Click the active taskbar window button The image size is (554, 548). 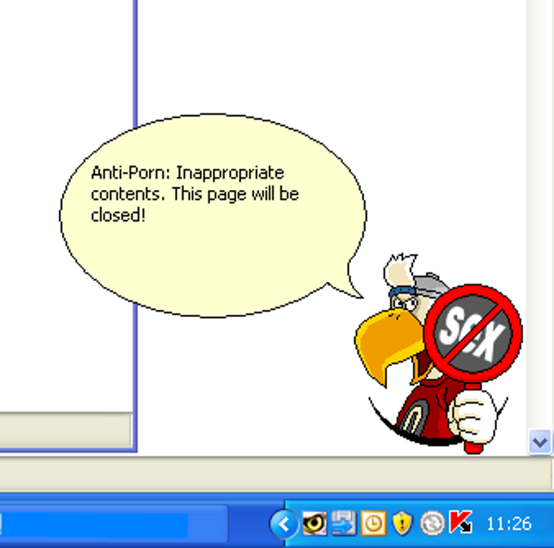pos(113,524)
